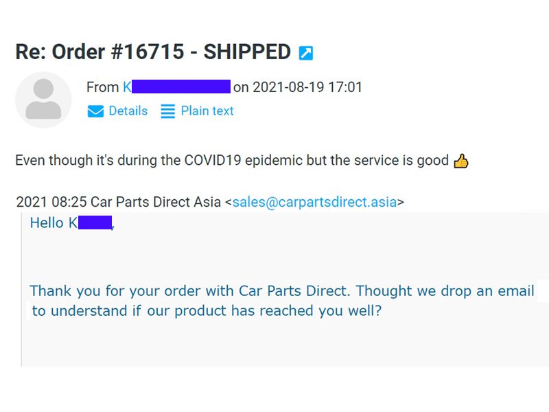Click the envelope icon beside Details
This screenshot has height=412, width=549.
click(95, 111)
